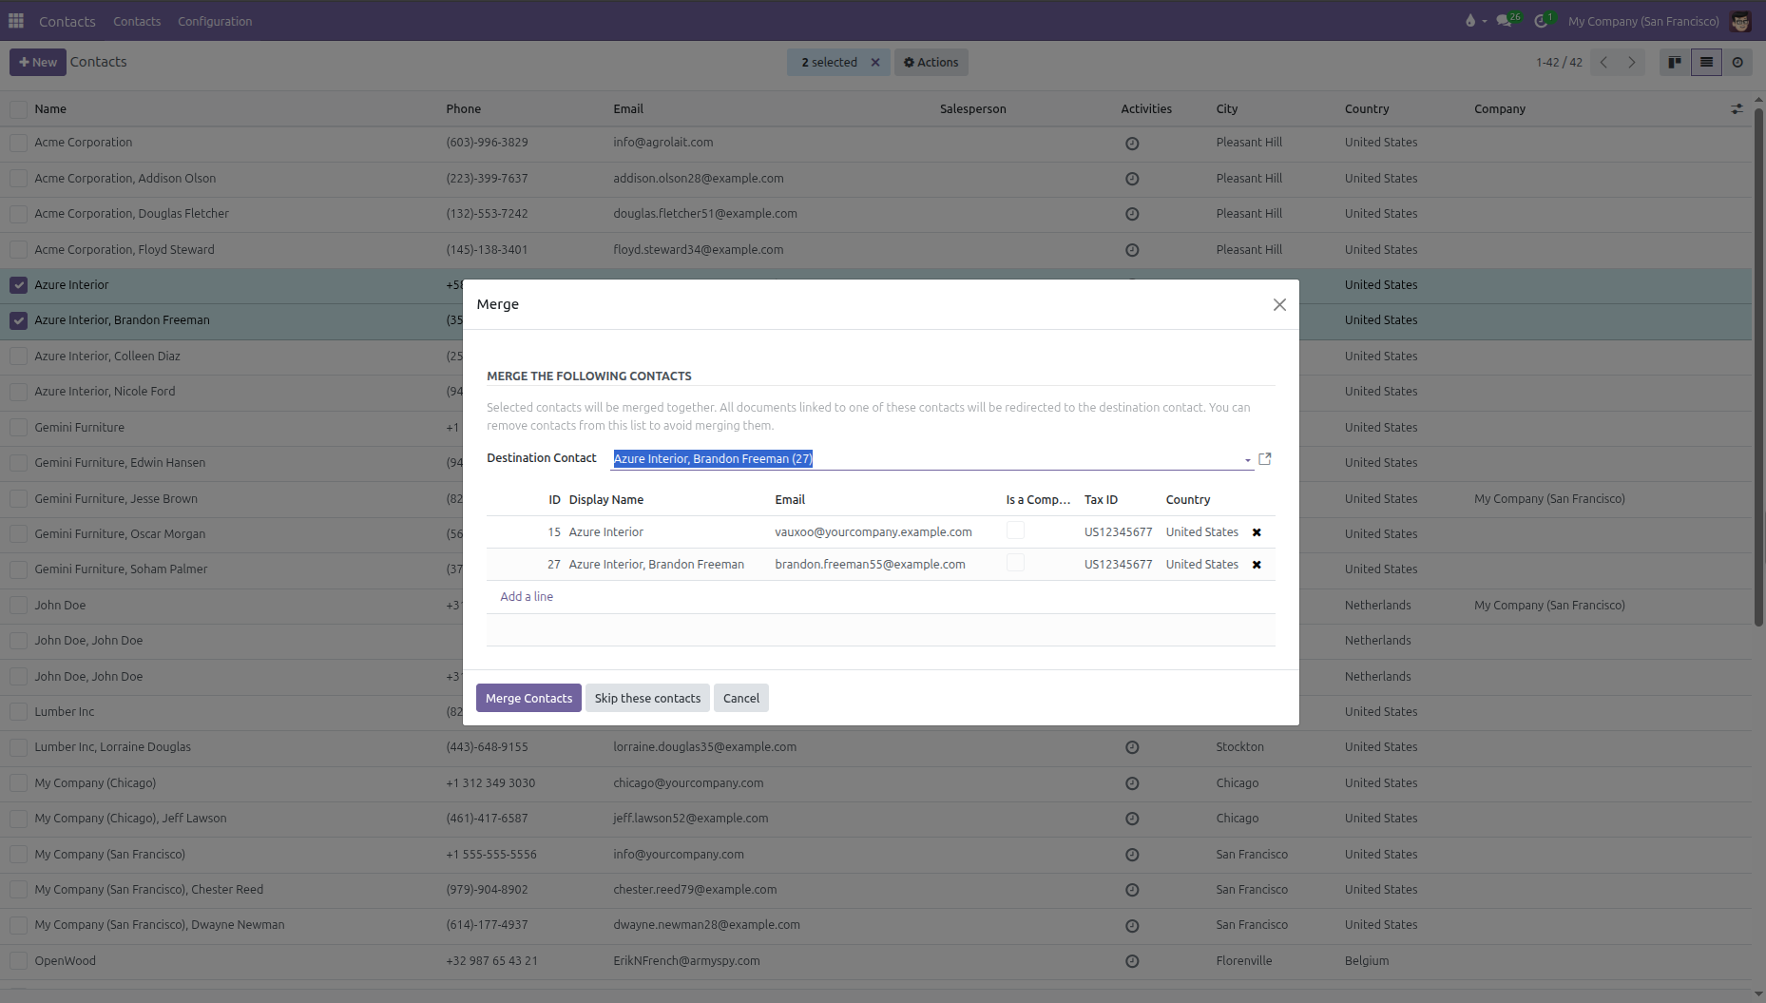Screen dimensions: 1766x1003
Task: Close the Merge dialog with X
Action: point(1279,304)
